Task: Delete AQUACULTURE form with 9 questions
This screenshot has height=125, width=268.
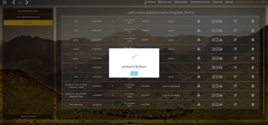Action: point(253,86)
